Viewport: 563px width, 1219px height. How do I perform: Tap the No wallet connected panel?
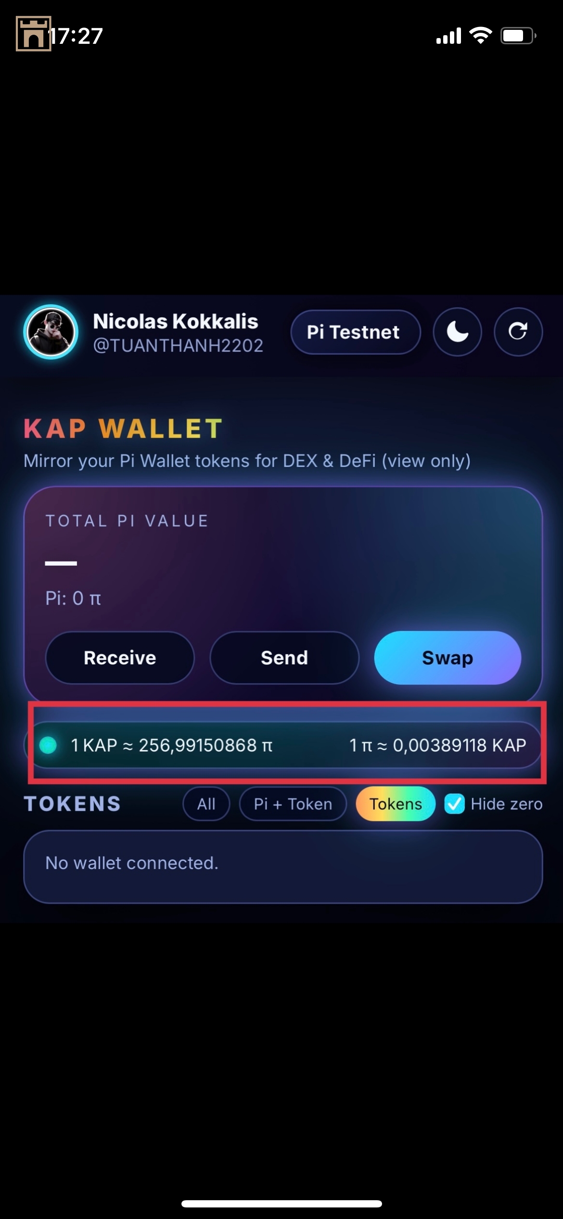pyautogui.click(x=283, y=867)
